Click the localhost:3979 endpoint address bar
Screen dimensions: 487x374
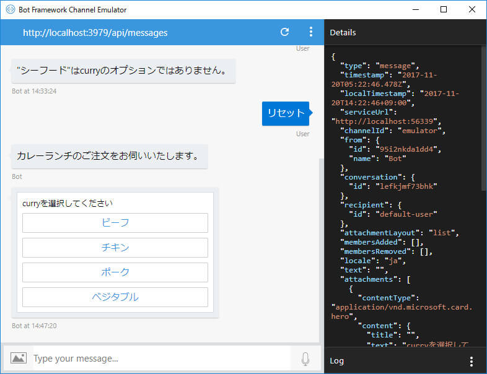tap(95, 33)
